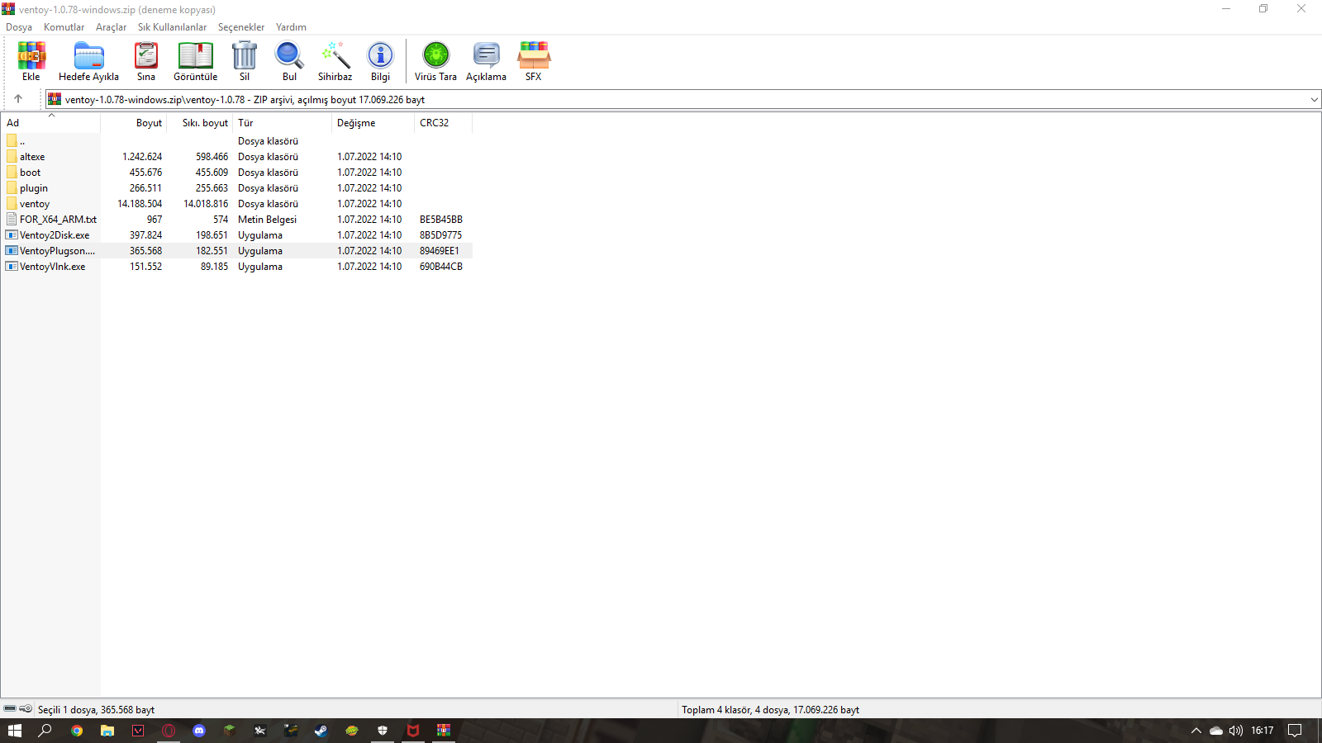This screenshot has width=1322, height=743.
Task: Click the key icon in the status bar
Action: point(26,709)
